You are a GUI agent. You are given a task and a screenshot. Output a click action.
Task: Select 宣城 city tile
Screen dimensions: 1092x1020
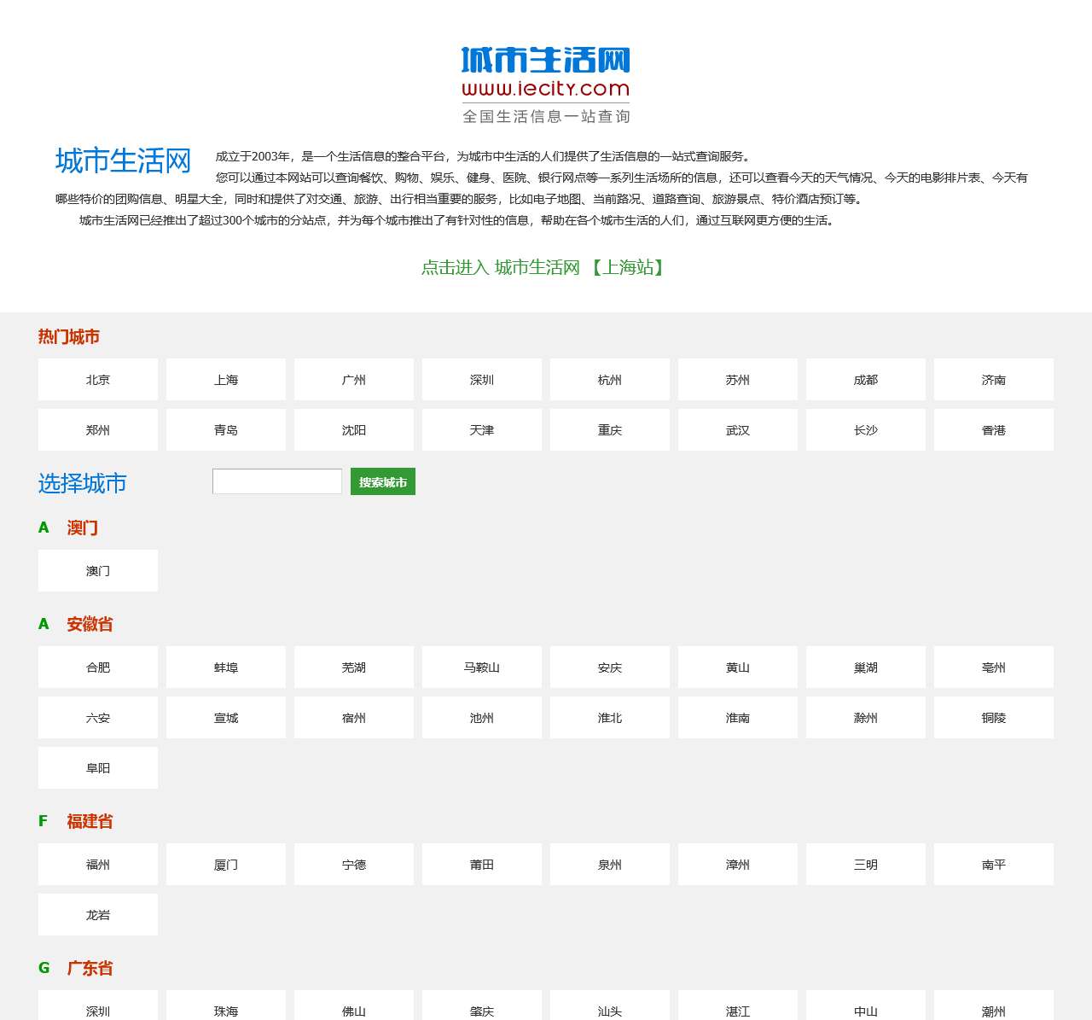[226, 718]
